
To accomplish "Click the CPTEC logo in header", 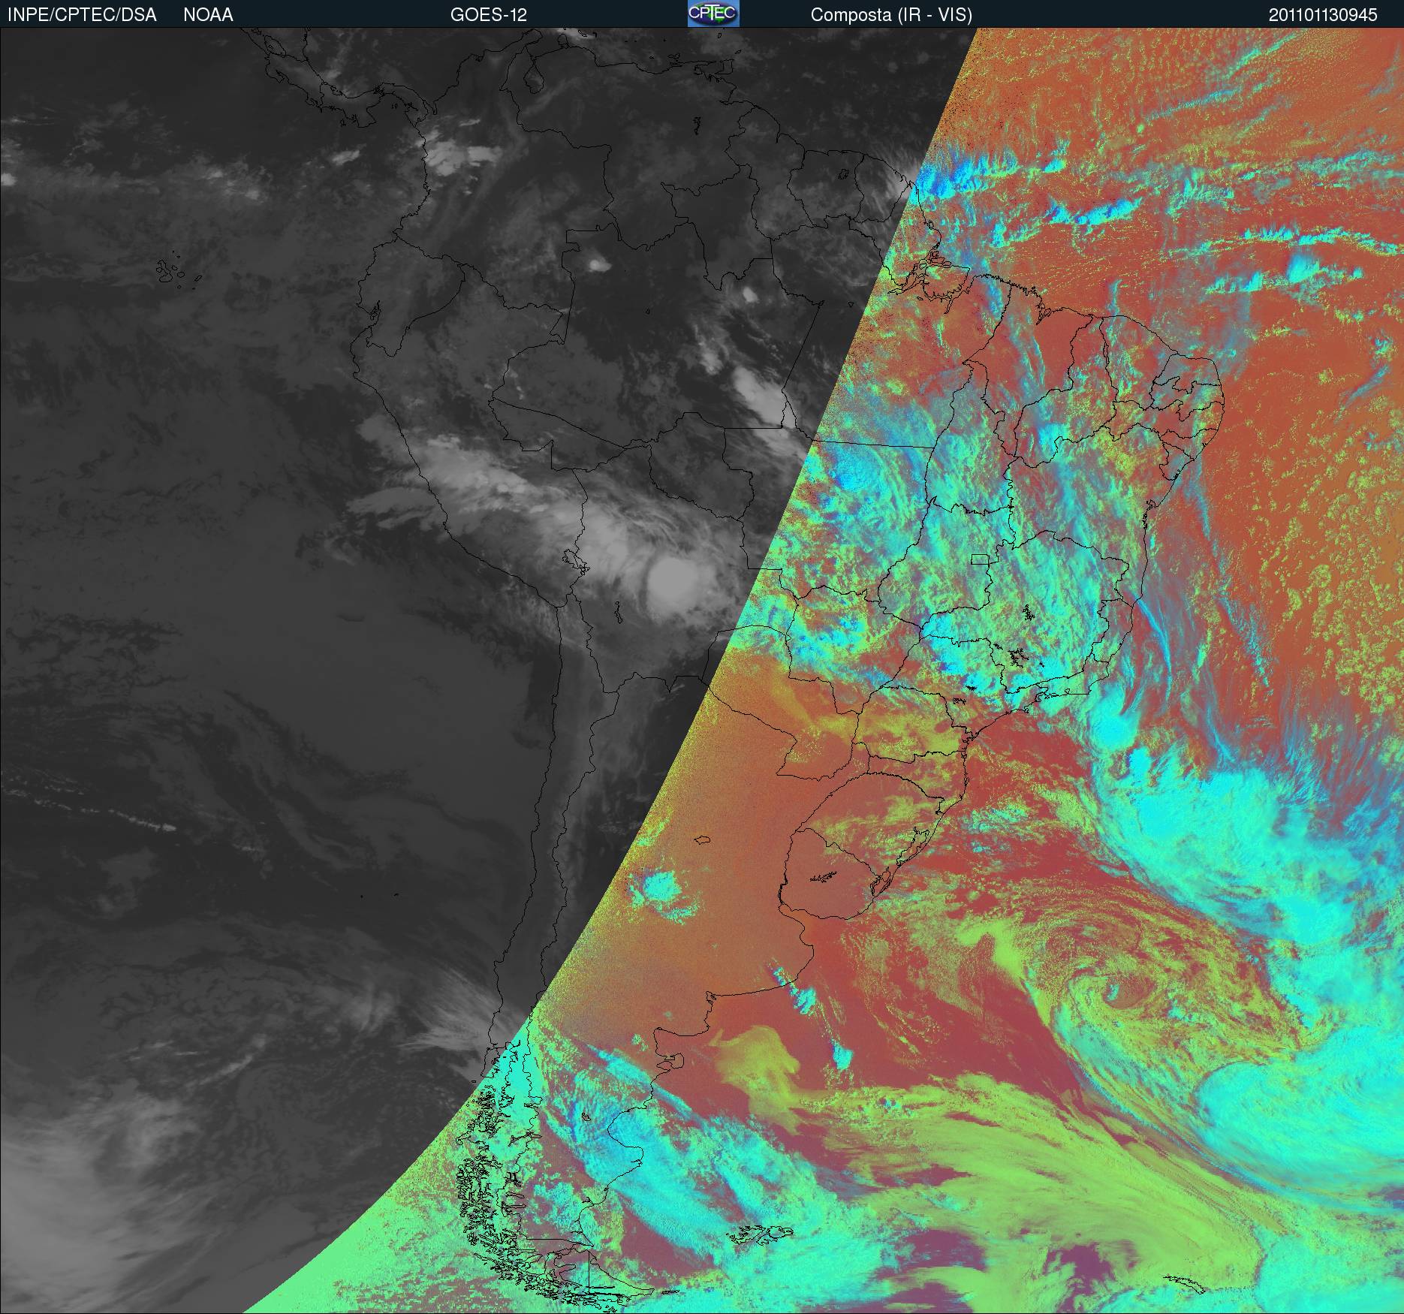I will tap(713, 14).
